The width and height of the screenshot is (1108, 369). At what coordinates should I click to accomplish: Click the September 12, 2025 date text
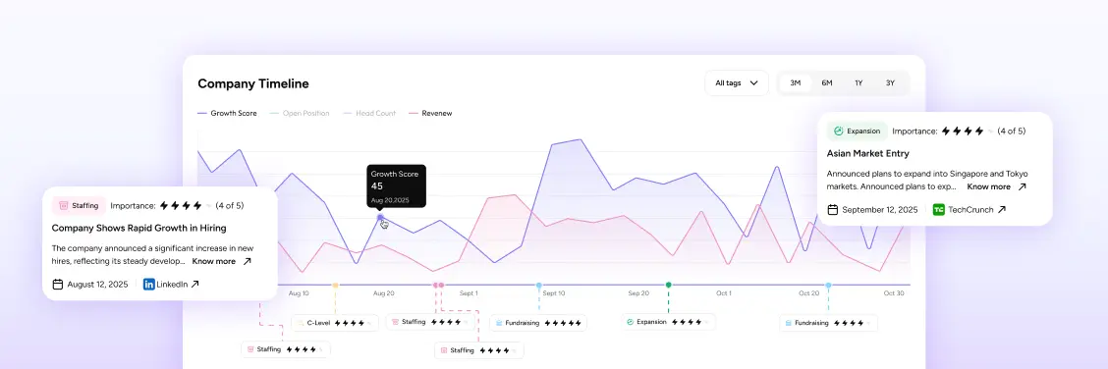click(x=880, y=210)
